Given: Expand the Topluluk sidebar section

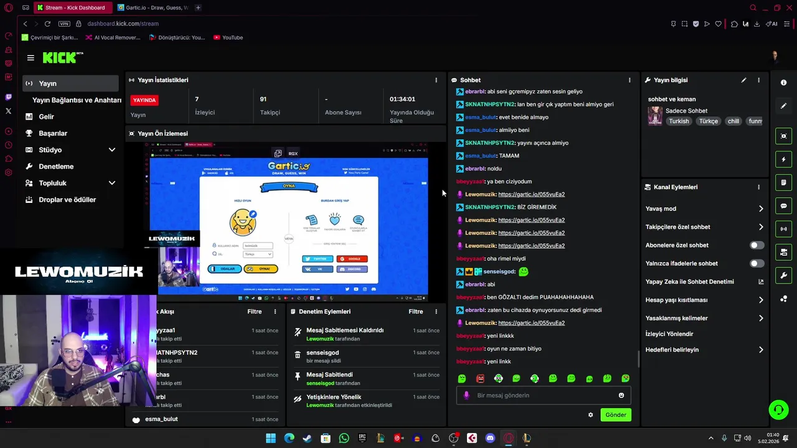Looking at the screenshot, I should pos(112,183).
